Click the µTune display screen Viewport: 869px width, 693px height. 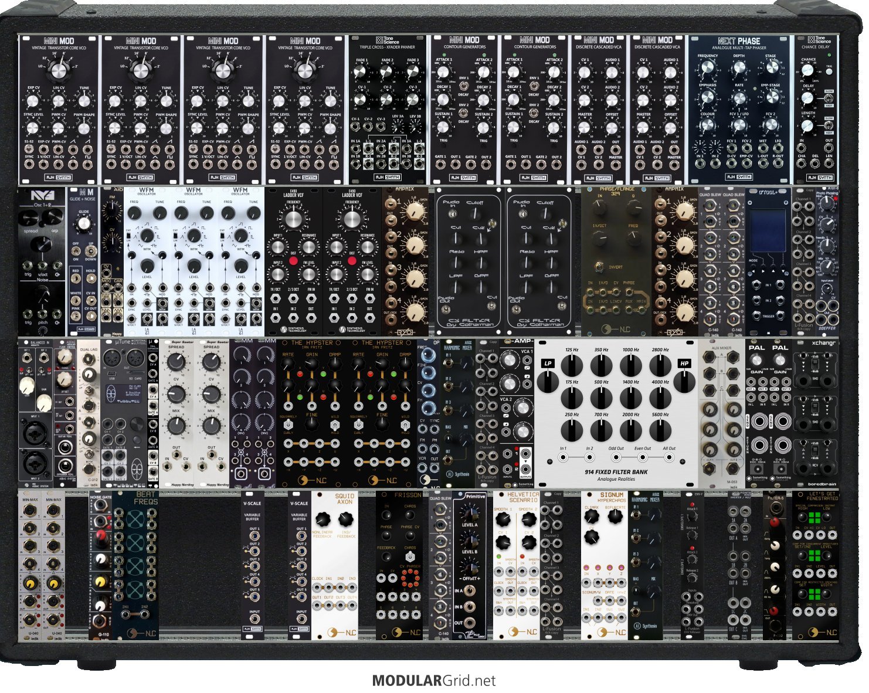(123, 392)
